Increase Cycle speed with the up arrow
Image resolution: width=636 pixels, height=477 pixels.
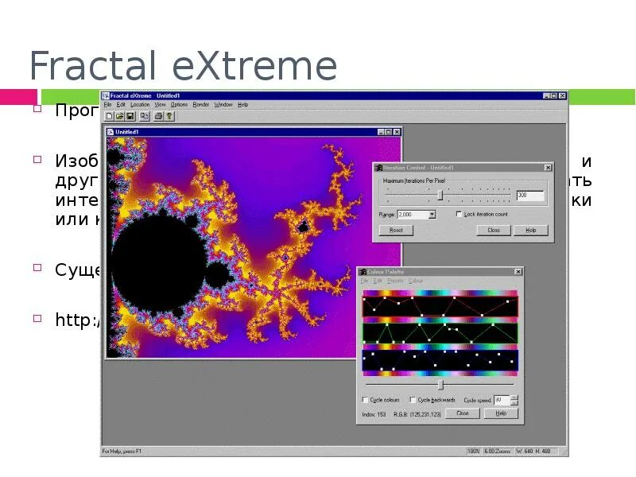point(514,397)
